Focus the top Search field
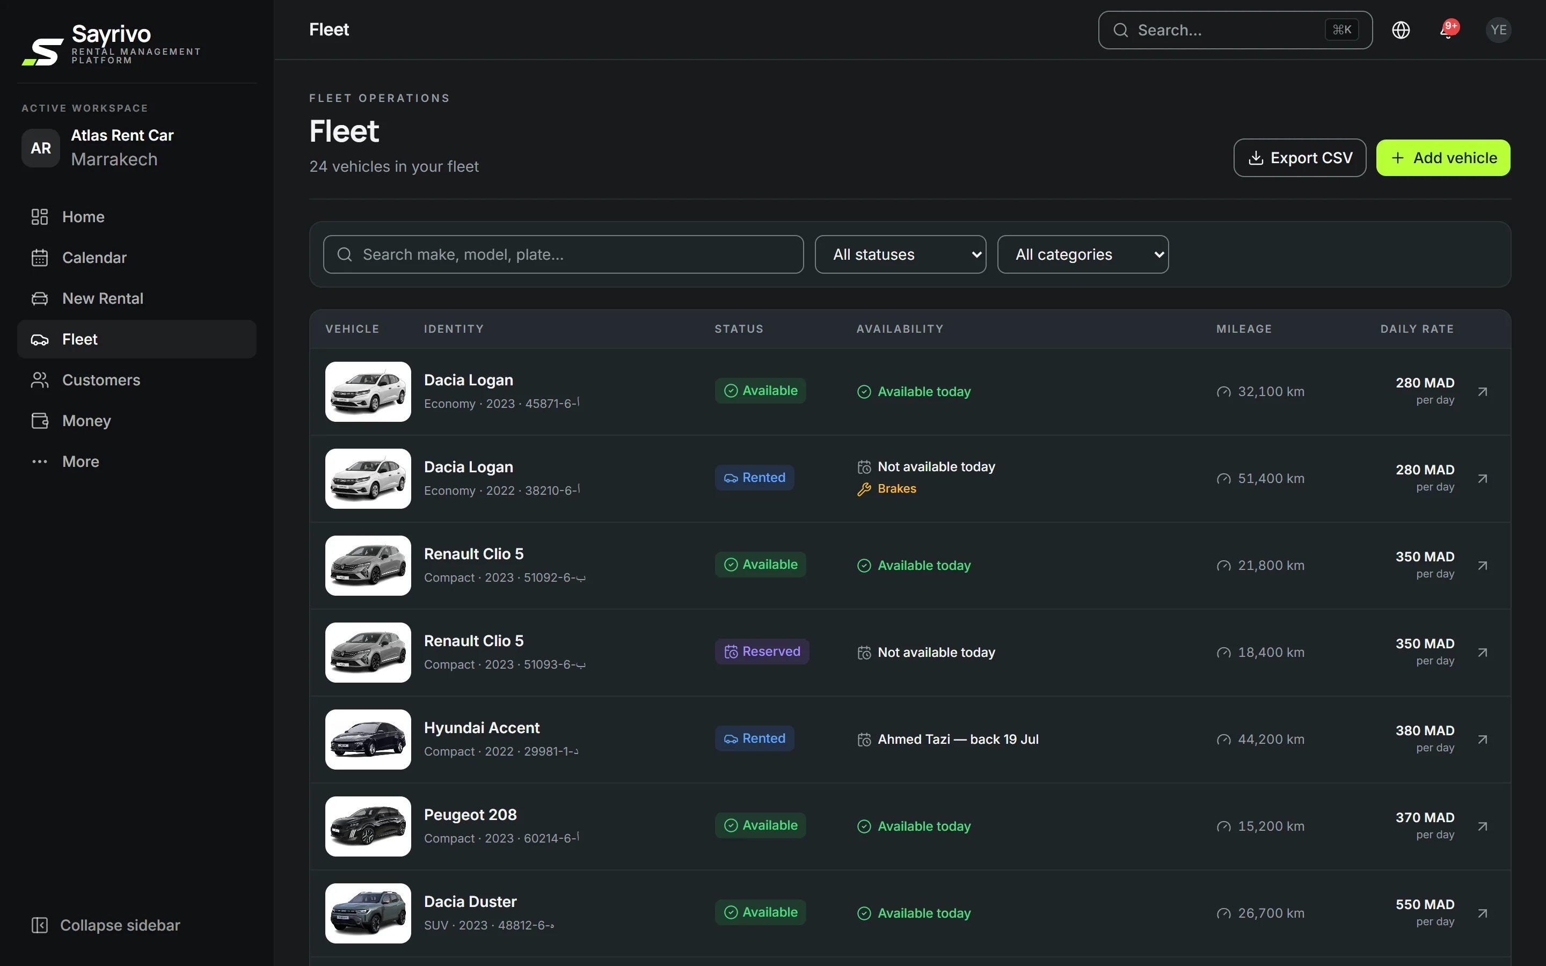The image size is (1546, 966). pos(1235,30)
